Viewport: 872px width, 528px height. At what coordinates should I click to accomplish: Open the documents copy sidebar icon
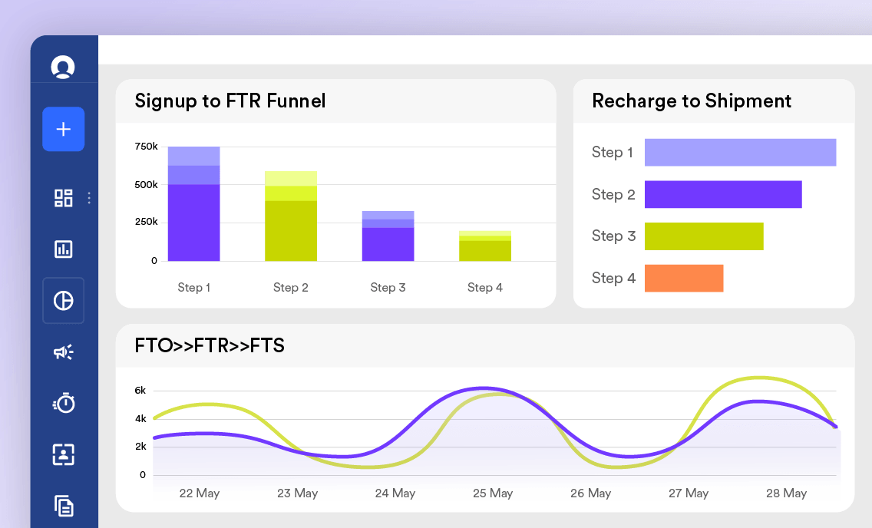64,506
